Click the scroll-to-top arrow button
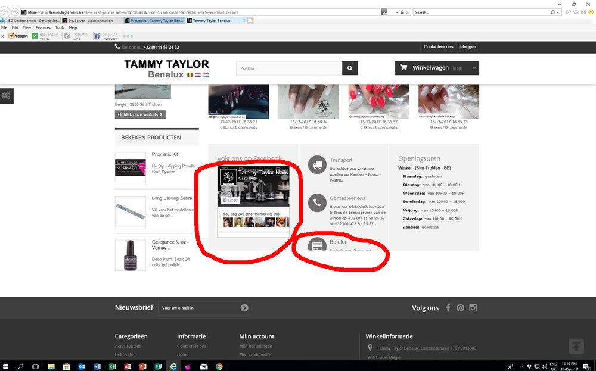This screenshot has height=371, width=596. [x=576, y=347]
